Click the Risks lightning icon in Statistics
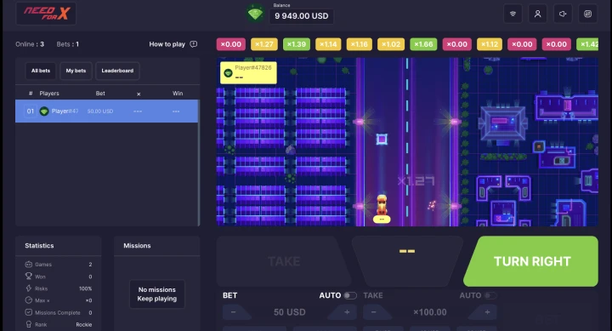 (x=29, y=288)
